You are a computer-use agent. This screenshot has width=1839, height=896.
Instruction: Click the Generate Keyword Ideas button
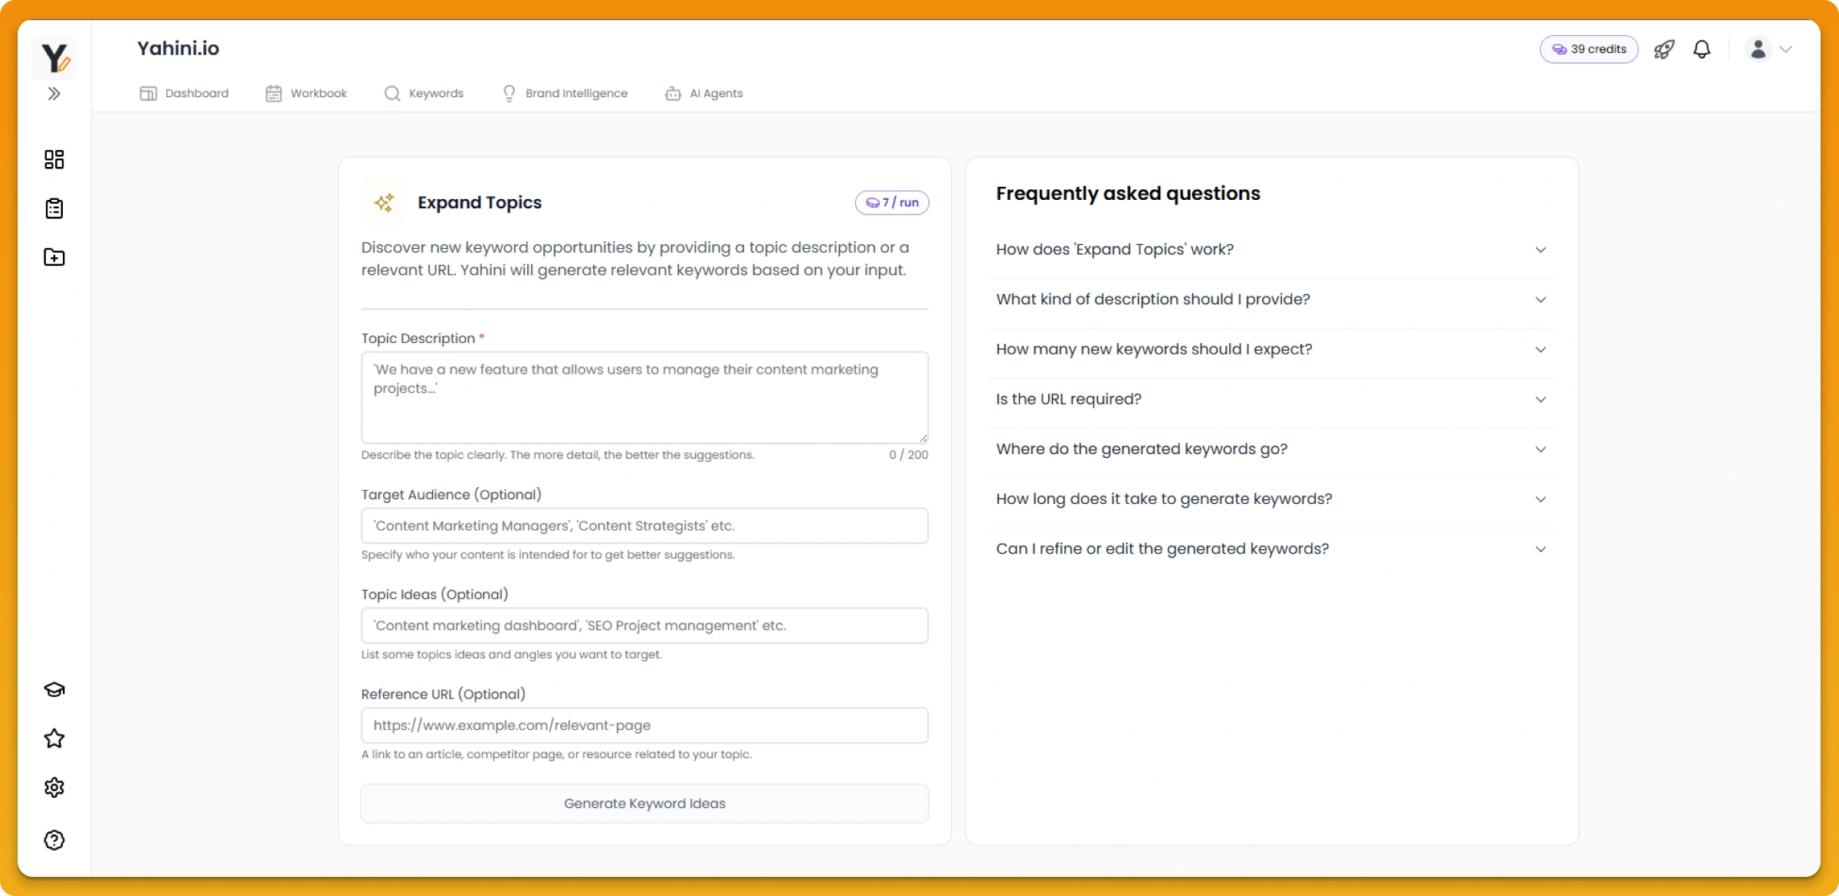(x=644, y=803)
